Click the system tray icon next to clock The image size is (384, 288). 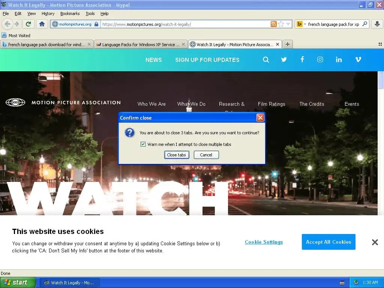(356, 282)
